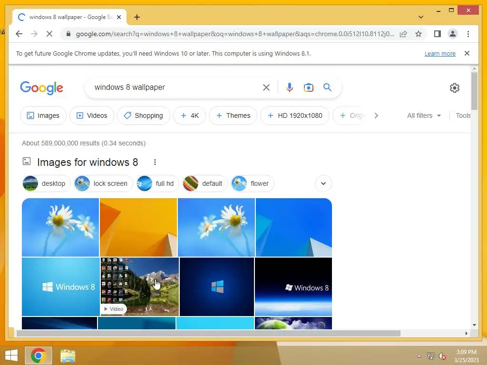The image size is (487, 365).
Task: Stop loading the page
Action: (x=49, y=34)
